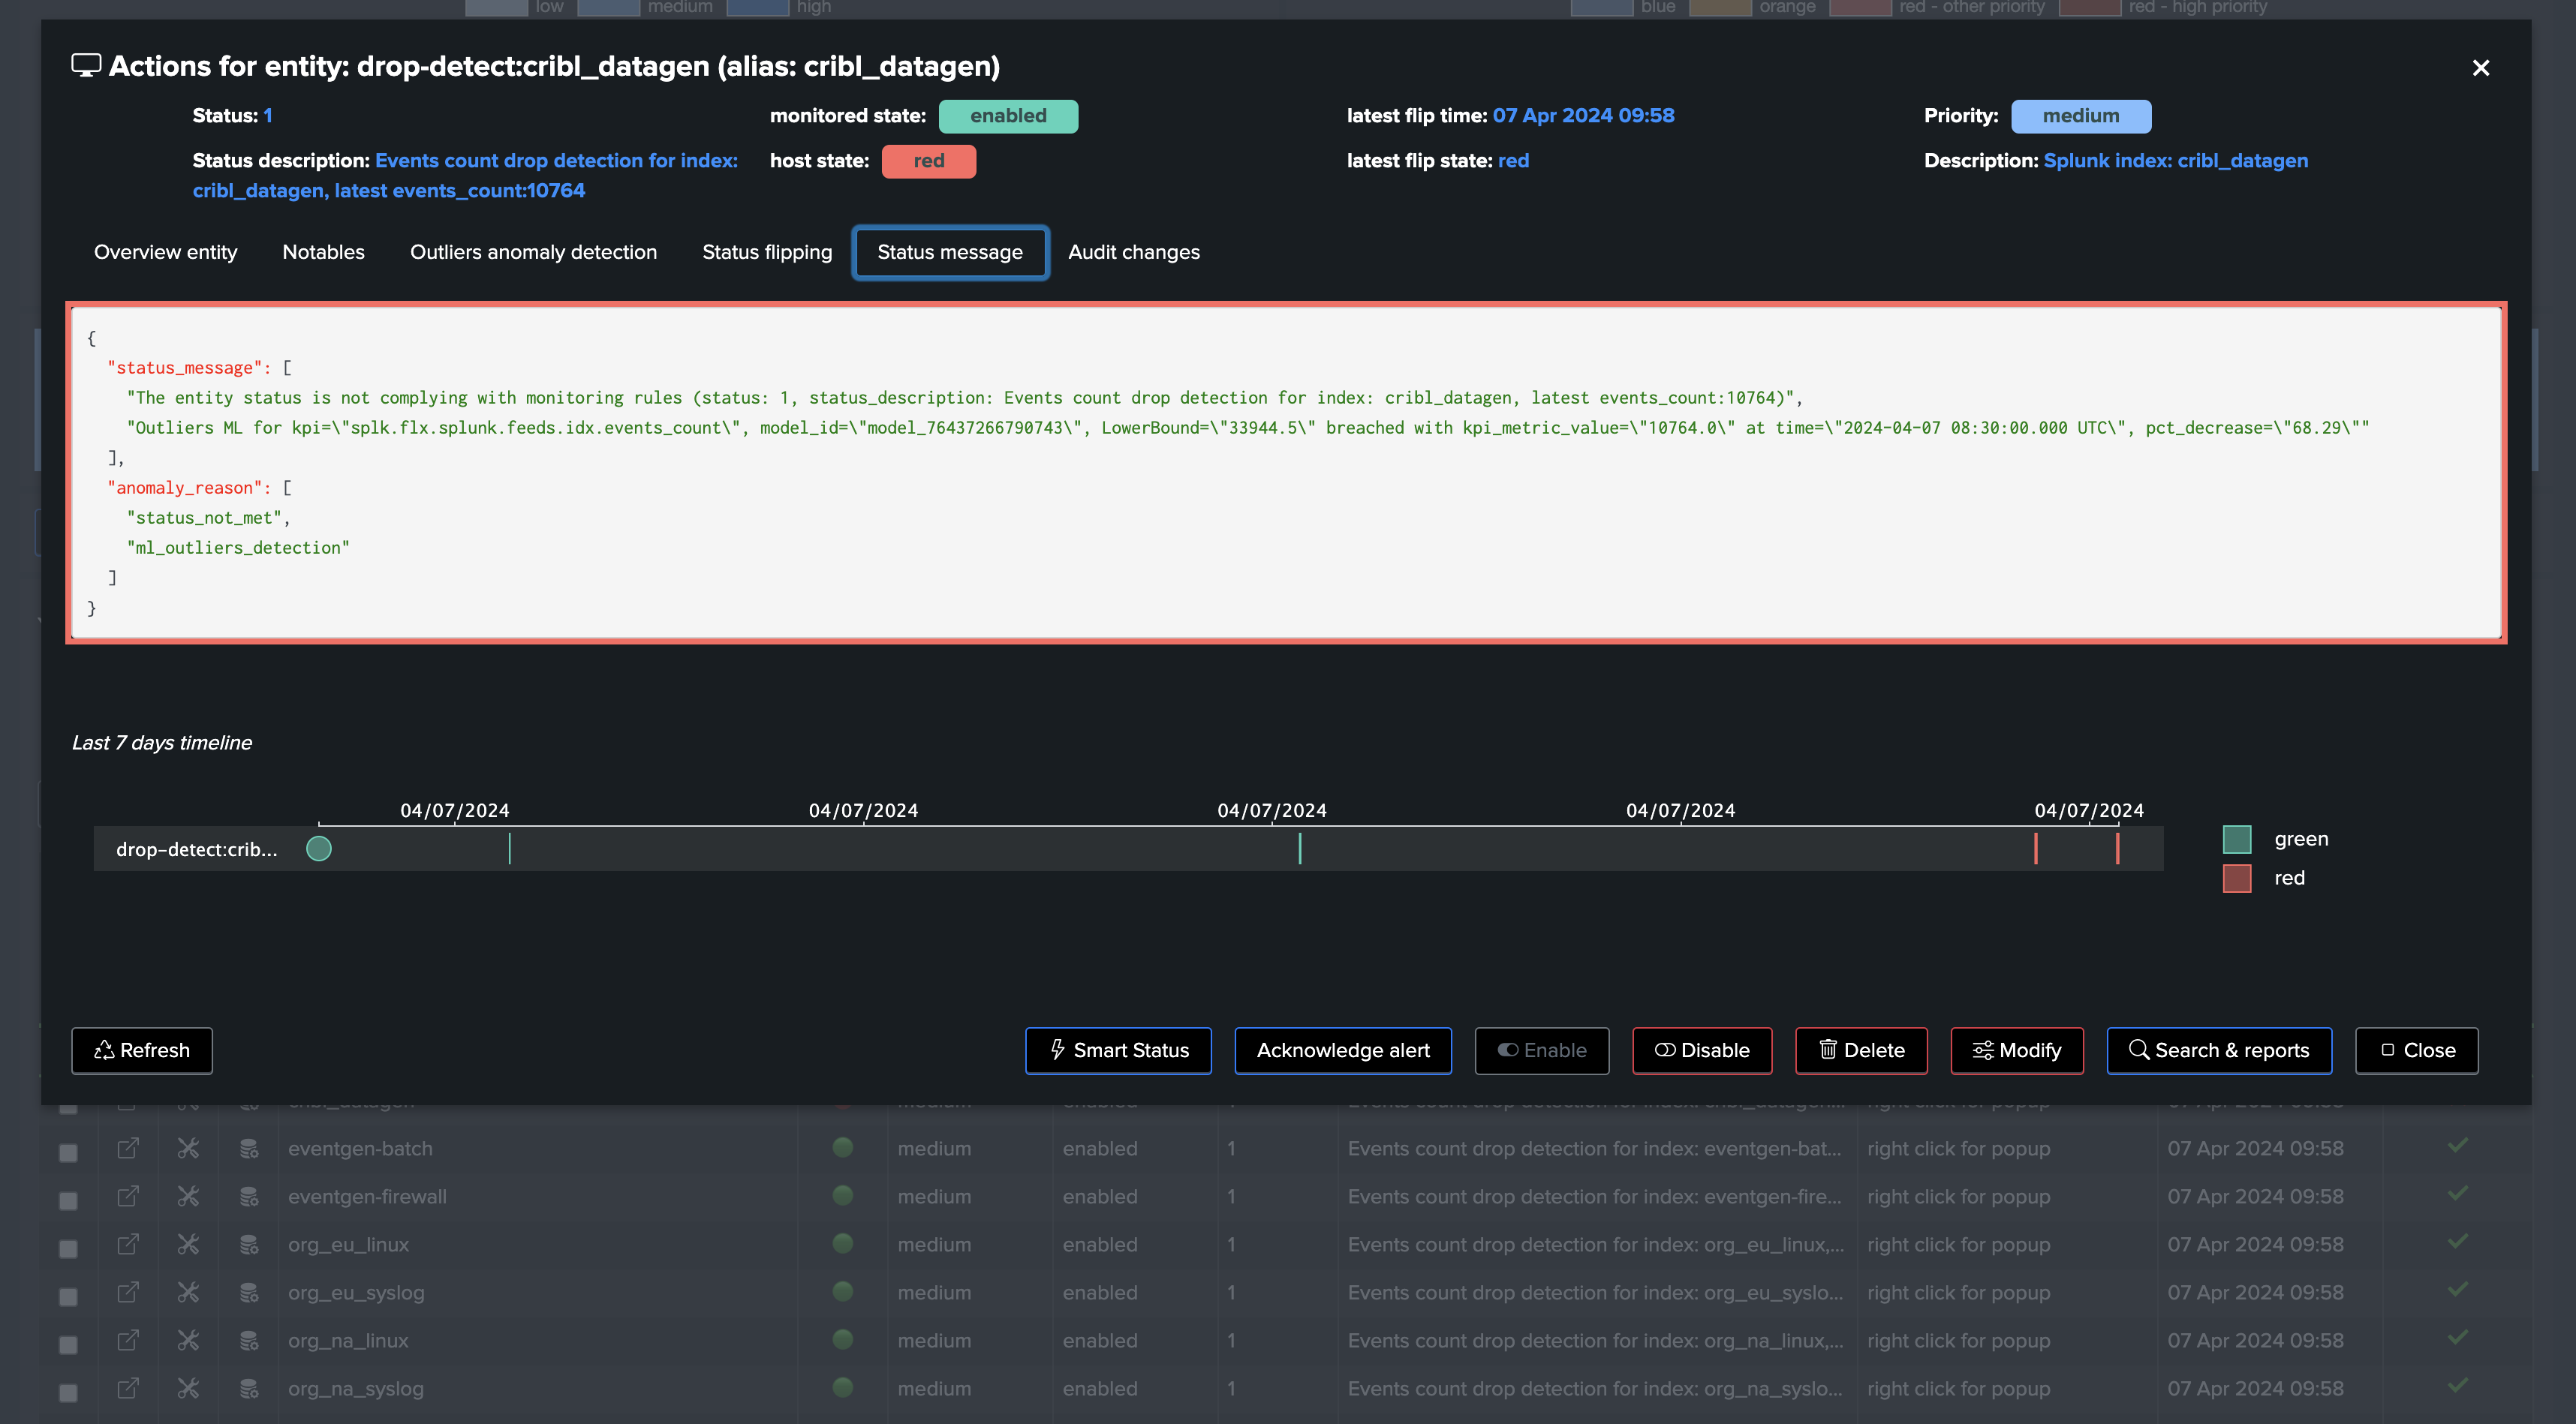Click database icon on org_eu_linux row
The width and height of the screenshot is (2576, 1424).
(x=249, y=1244)
